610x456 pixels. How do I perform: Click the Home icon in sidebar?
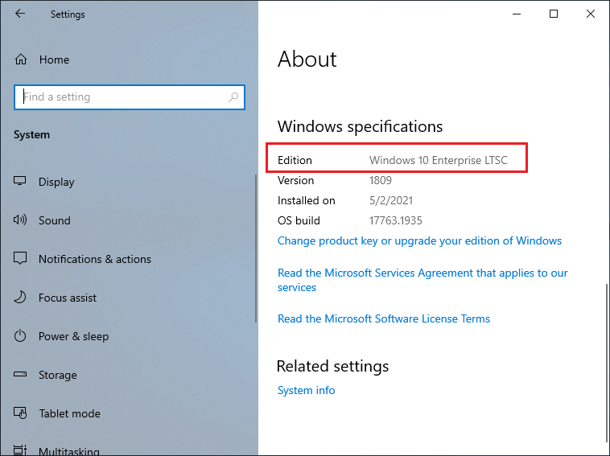(x=21, y=60)
